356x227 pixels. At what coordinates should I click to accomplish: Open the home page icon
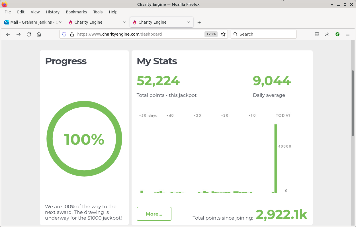pos(39,34)
